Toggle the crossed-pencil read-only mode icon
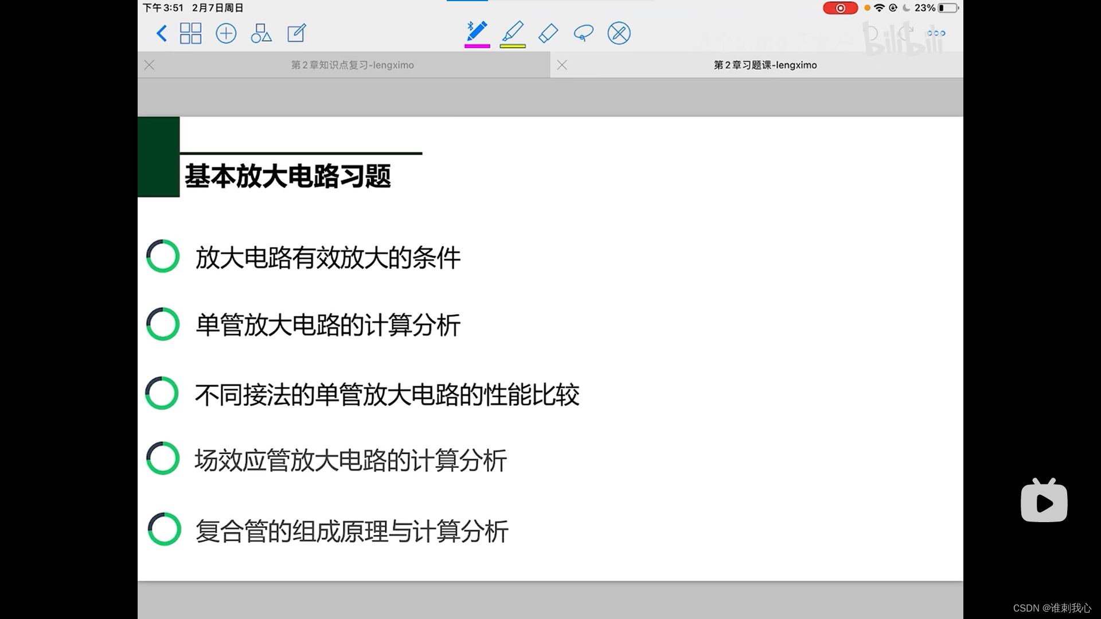Image resolution: width=1101 pixels, height=619 pixels. [x=619, y=33]
